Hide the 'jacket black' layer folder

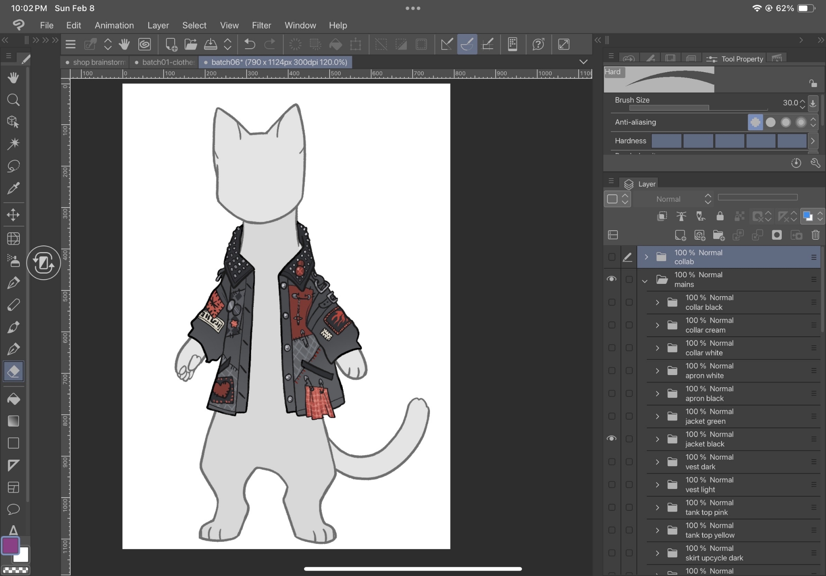pyautogui.click(x=612, y=439)
